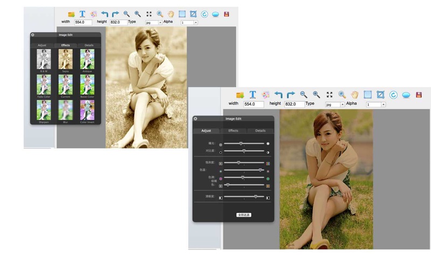This screenshot has height=269, width=431.
Task: Click the white reset-all button under sliders
Action: (244, 215)
